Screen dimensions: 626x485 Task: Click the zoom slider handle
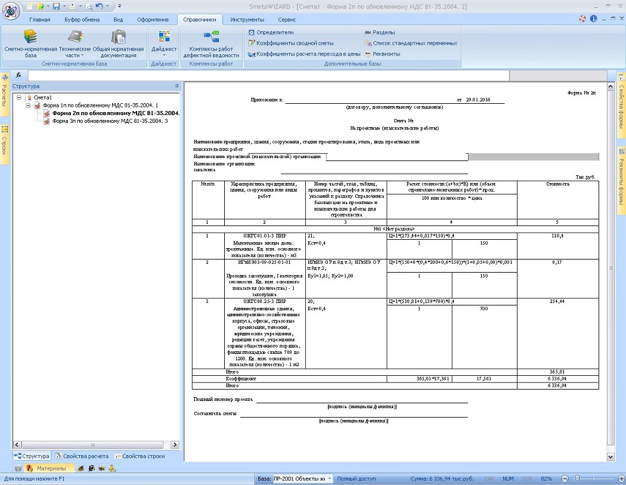[577, 478]
